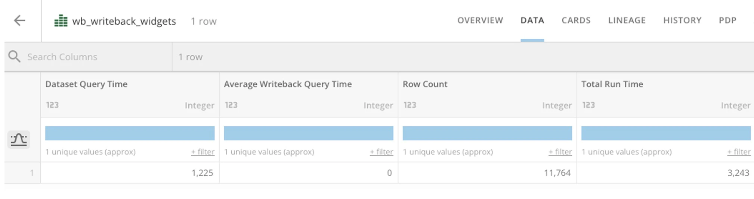Click the Average Writeback Query Time histogram bar
The width and height of the screenshot is (754, 199).
coord(308,133)
